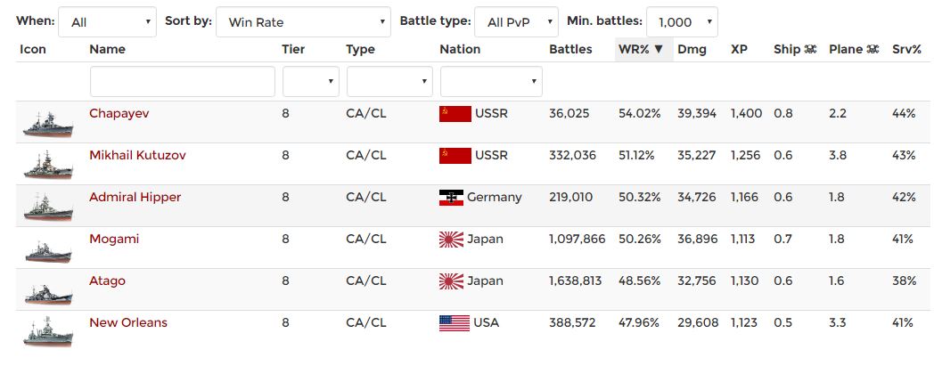Open the Nation filter dropdown

[x=491, y=81]
